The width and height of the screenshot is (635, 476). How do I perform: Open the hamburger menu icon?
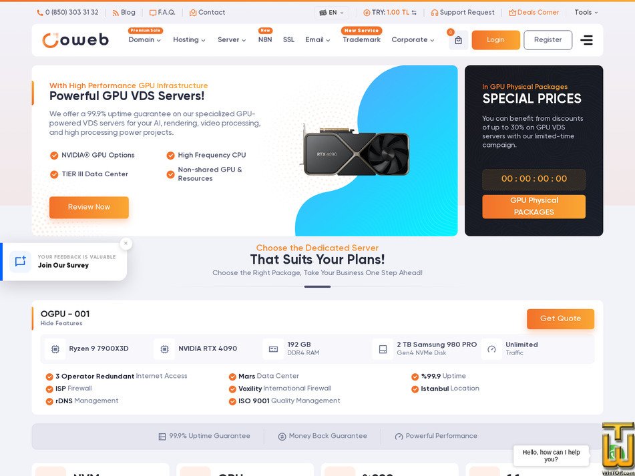tap(586, 40)
